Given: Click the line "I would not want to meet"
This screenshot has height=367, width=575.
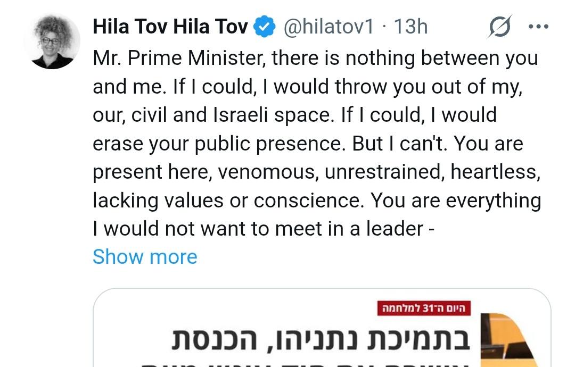Looking at the screenshot, I should coord(258,229).
